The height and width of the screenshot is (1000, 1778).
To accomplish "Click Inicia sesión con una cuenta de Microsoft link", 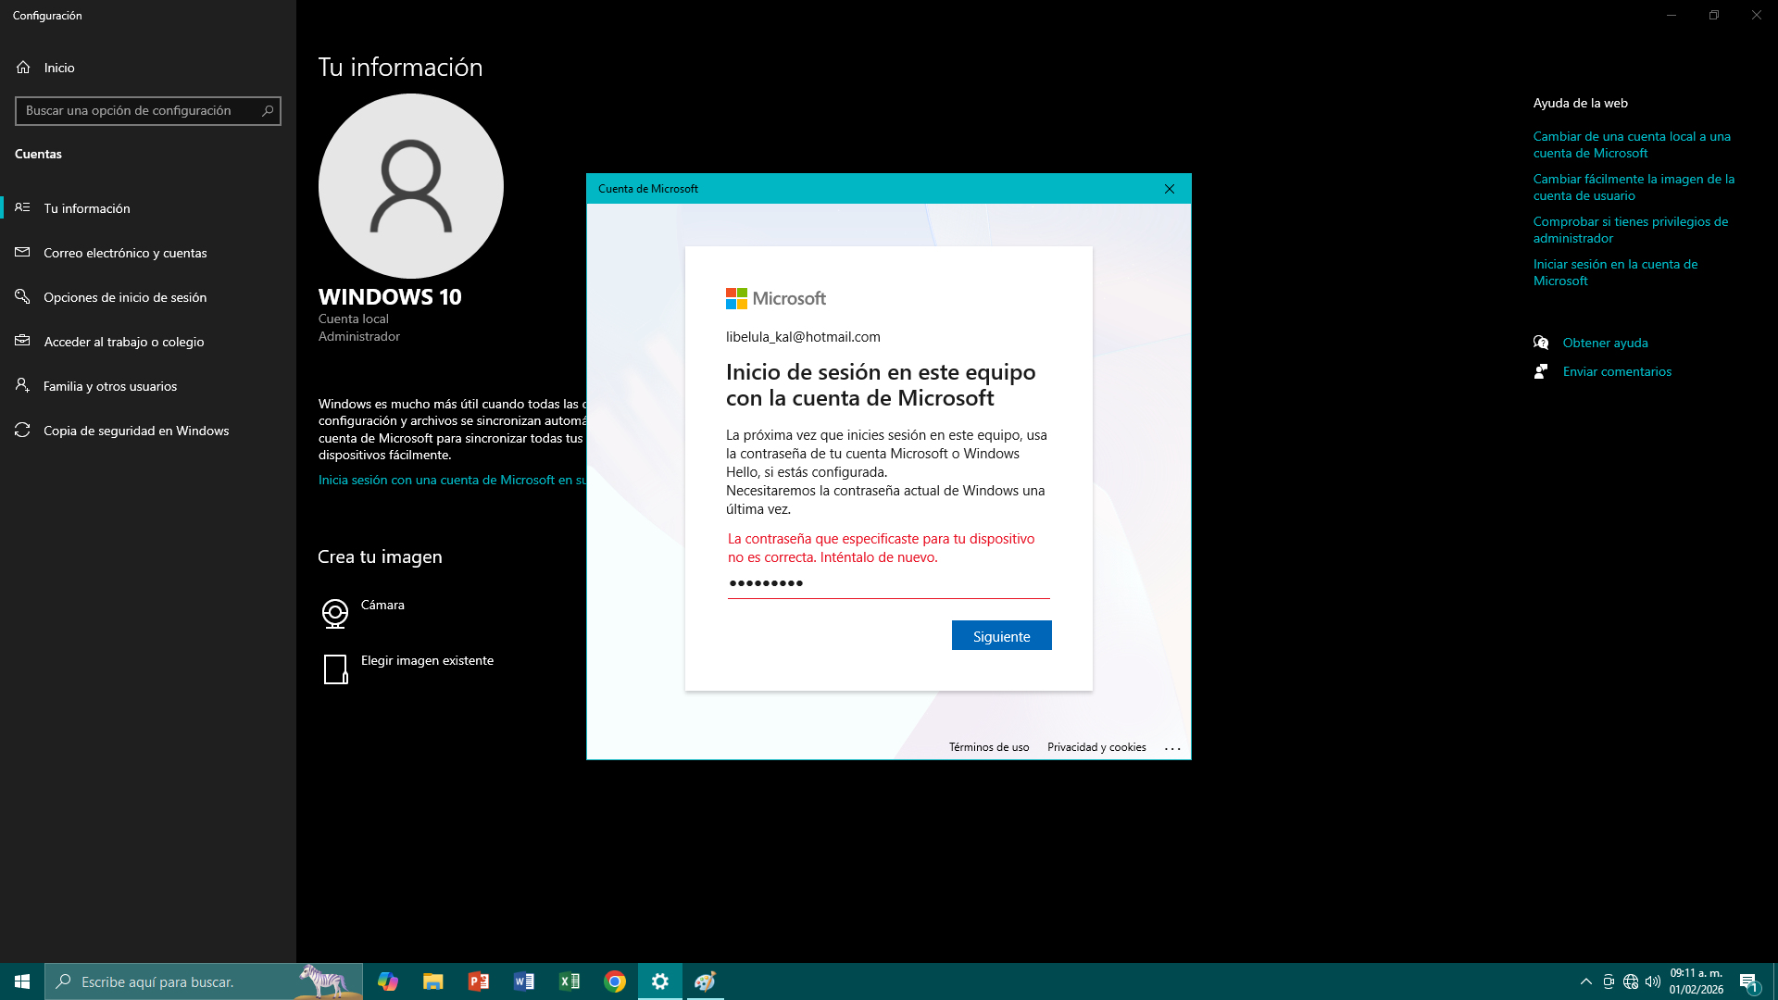I will coord(452,480).
